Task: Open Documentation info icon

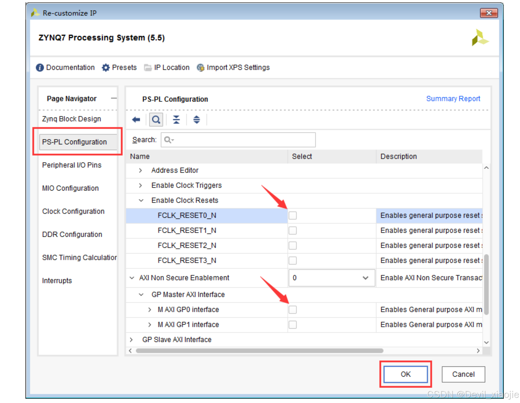Action: [40, 68]
